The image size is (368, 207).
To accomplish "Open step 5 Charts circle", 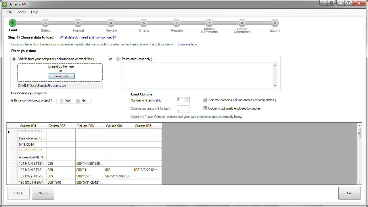I will coord(143,23).
